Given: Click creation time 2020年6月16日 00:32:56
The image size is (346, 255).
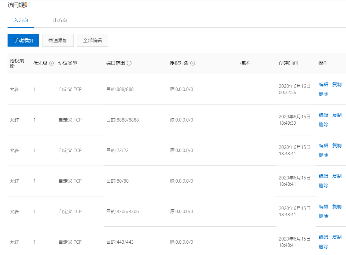Looking at the screenshot, I should [x=295, y=89].
